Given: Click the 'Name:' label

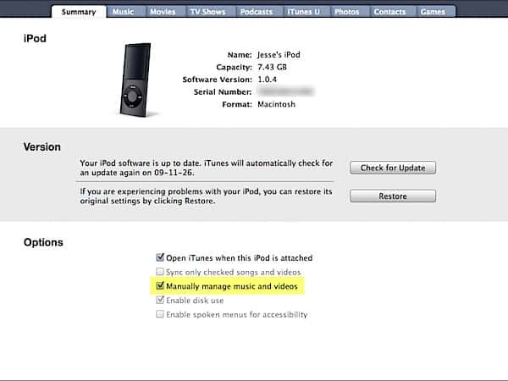Looking at the screenshot, I should (240, 55).
